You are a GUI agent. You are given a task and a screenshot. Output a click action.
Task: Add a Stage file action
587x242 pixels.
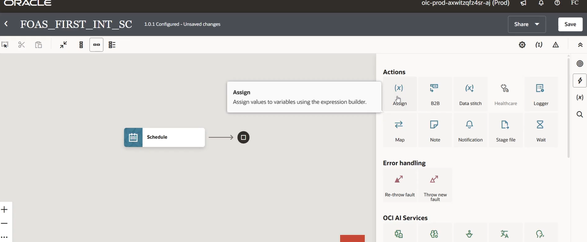506,130
